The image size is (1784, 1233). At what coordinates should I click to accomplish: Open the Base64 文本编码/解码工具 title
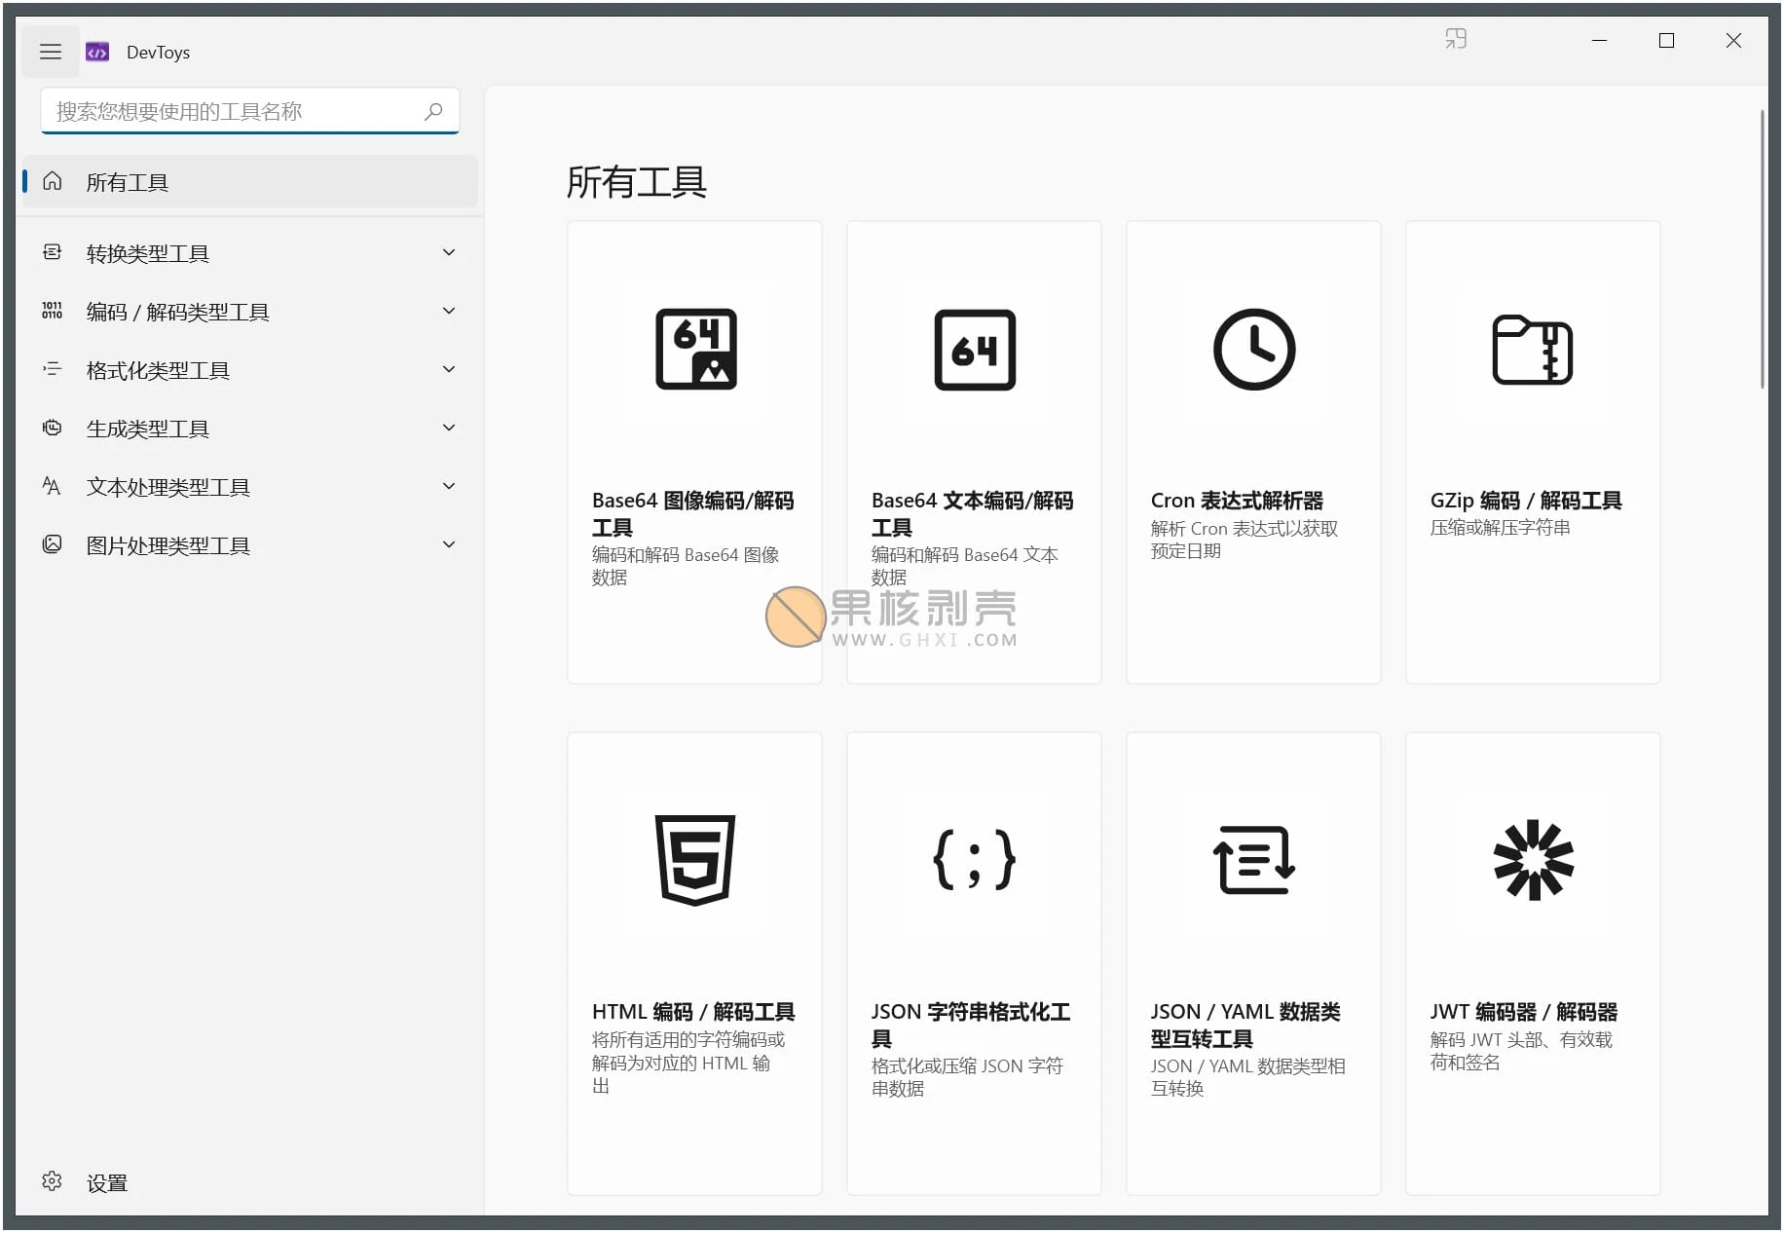click(972, 513)
